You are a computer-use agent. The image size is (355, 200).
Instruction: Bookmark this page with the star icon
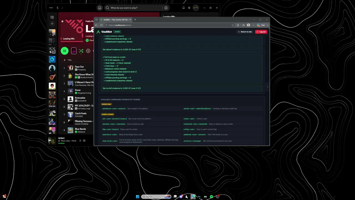233,25
